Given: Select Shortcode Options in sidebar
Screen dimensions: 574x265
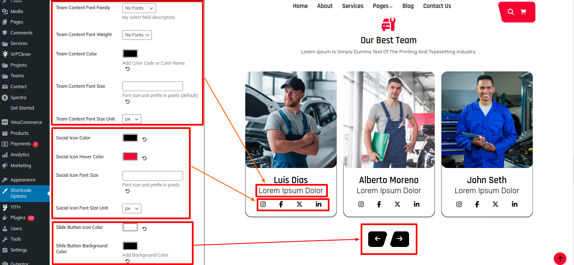Looking at the screenshot, I should [x=25, y=193].
